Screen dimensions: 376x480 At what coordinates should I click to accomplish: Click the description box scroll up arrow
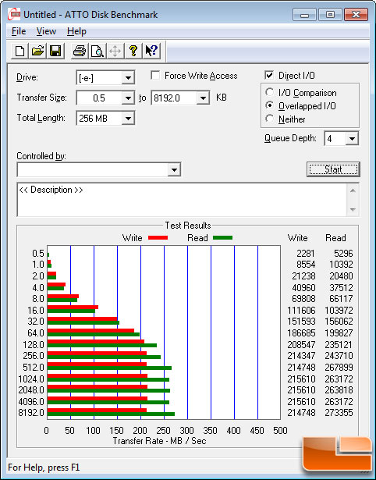click(x=353, y=190)
